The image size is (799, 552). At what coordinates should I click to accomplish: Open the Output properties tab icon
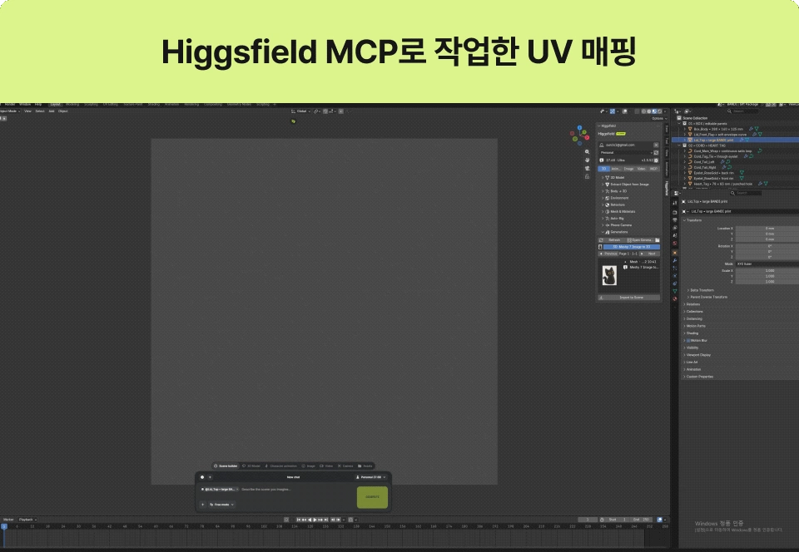(675, 219)
